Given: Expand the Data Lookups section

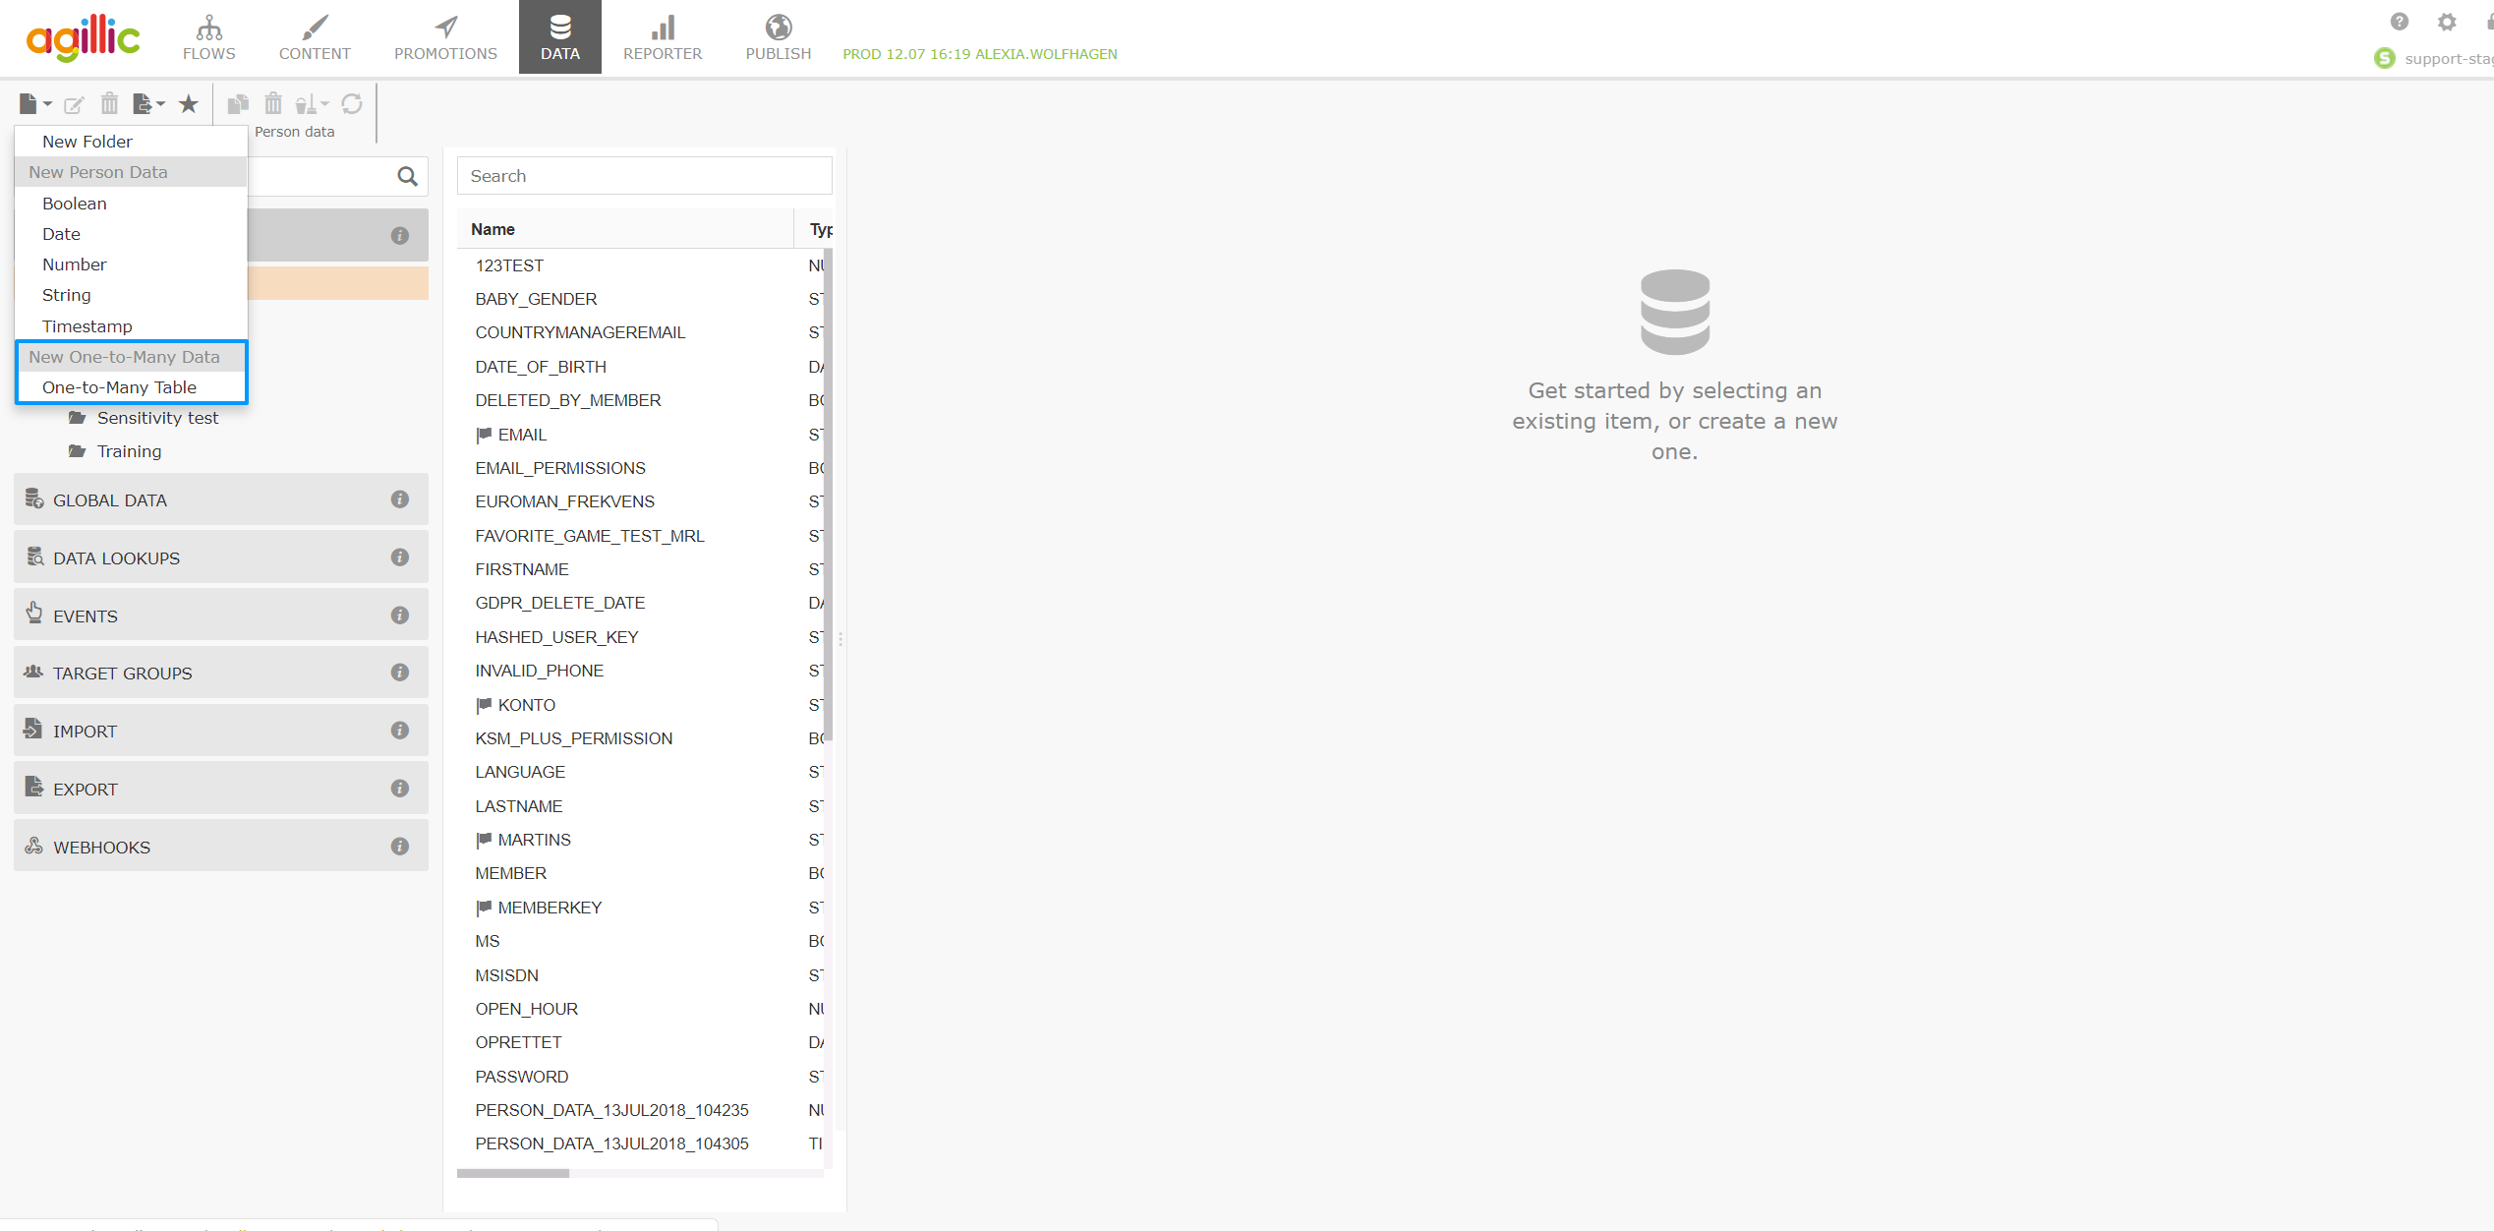Looking at the screenshot, I should (x=116, y=558).
